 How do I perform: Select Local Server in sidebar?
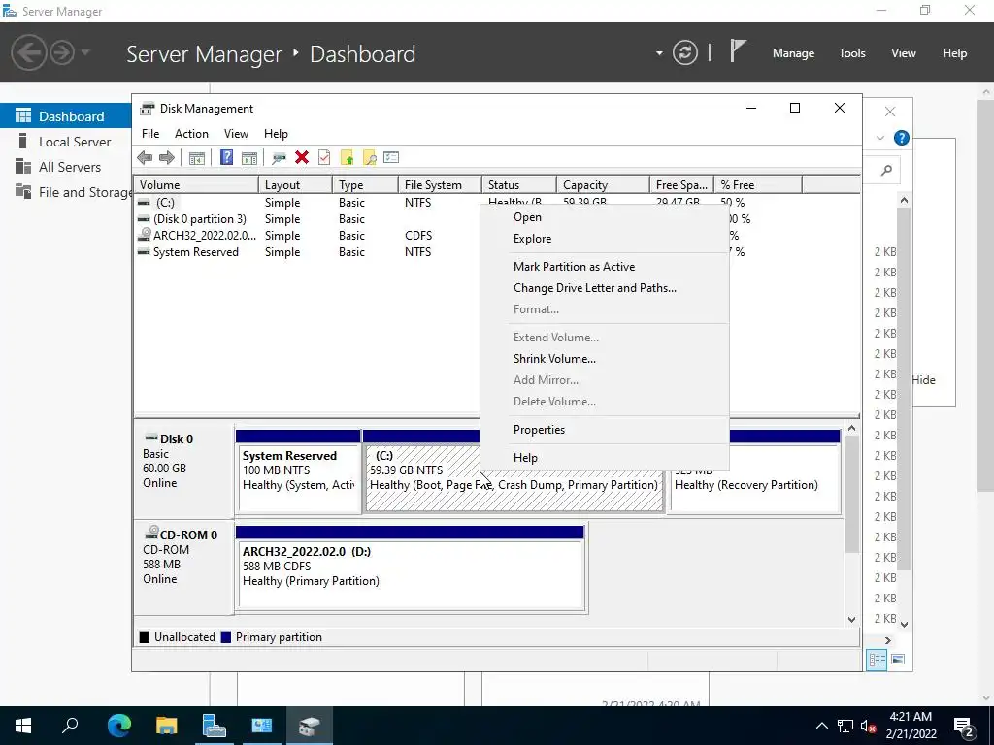pos(66,142)
